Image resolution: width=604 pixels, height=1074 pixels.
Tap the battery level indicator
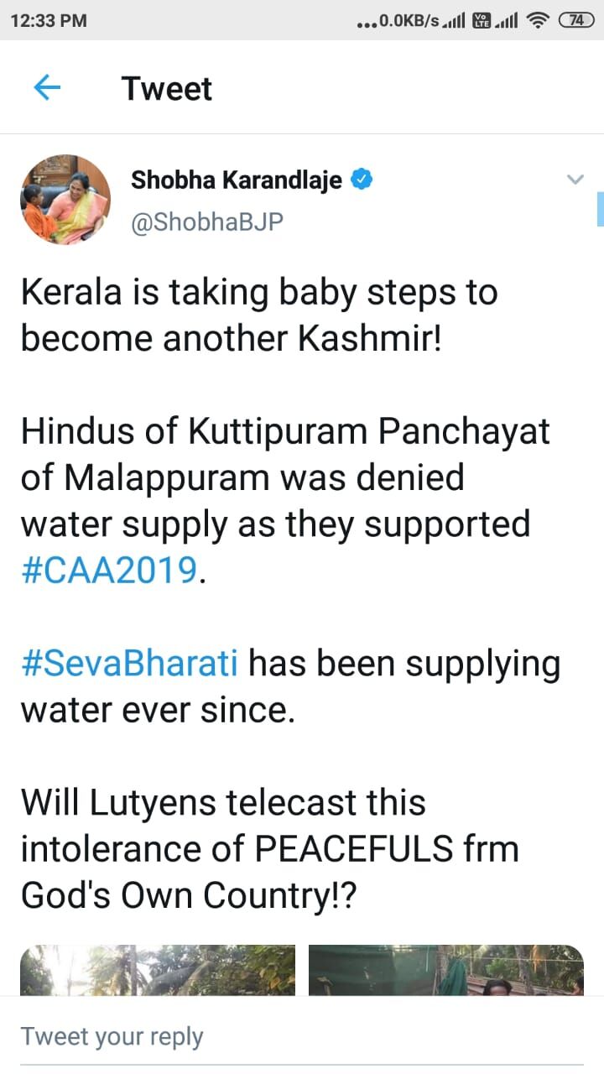[576, 20]
